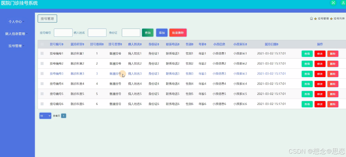Toggle the select-all checkbox in table header
The image size is (346, 157).
point(42,44)
